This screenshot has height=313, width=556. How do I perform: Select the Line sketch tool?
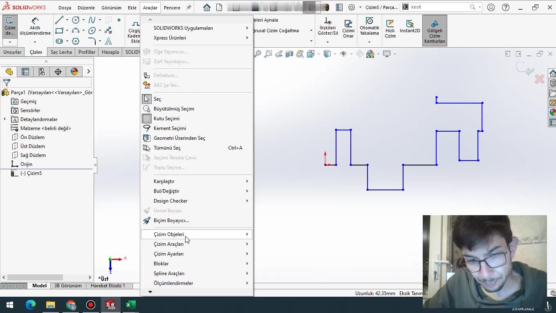(59, 20)
